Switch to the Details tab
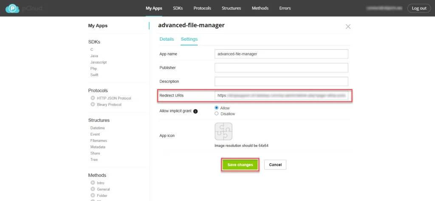The image size is (435, 201). tap(167, 39)
